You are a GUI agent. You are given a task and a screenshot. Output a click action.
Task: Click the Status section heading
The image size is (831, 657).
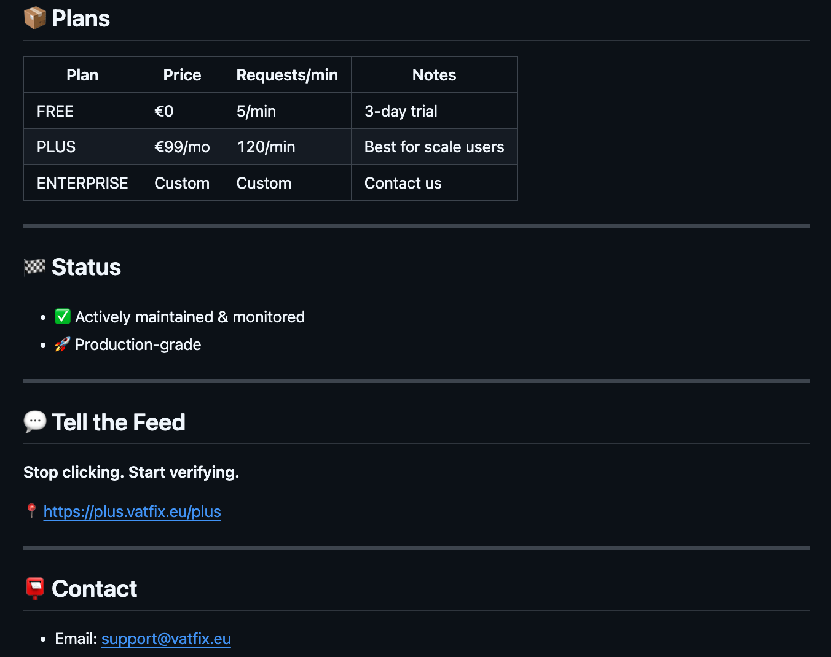pos(86,266)
